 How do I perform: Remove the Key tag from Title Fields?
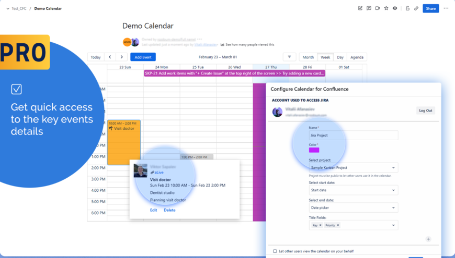[x=321, y=225]
